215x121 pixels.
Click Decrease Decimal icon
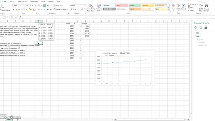84,9
